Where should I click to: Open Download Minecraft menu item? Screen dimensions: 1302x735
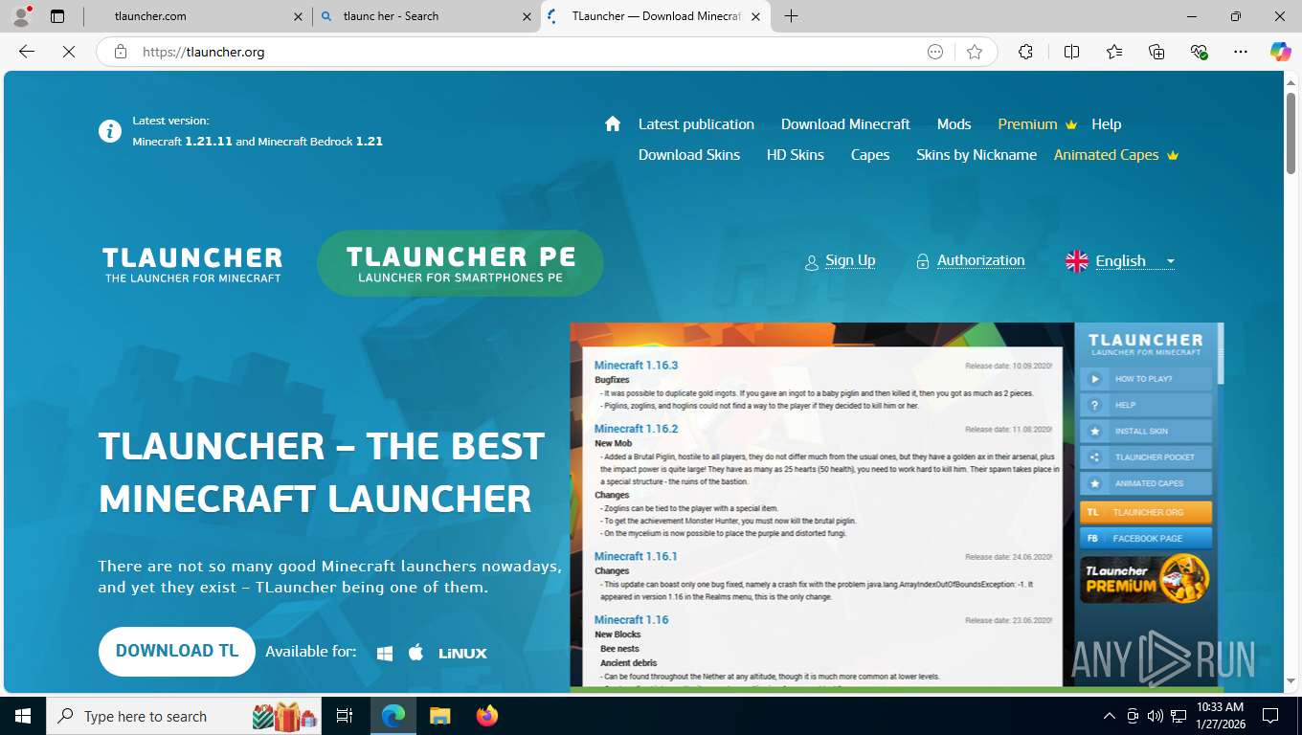click(845, 124)
